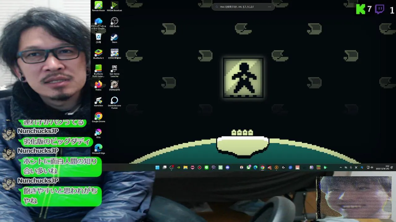Launch Epic Games Launcher shortcut
Viewport: 396px width, 222px height.
(x=114, y=71)
